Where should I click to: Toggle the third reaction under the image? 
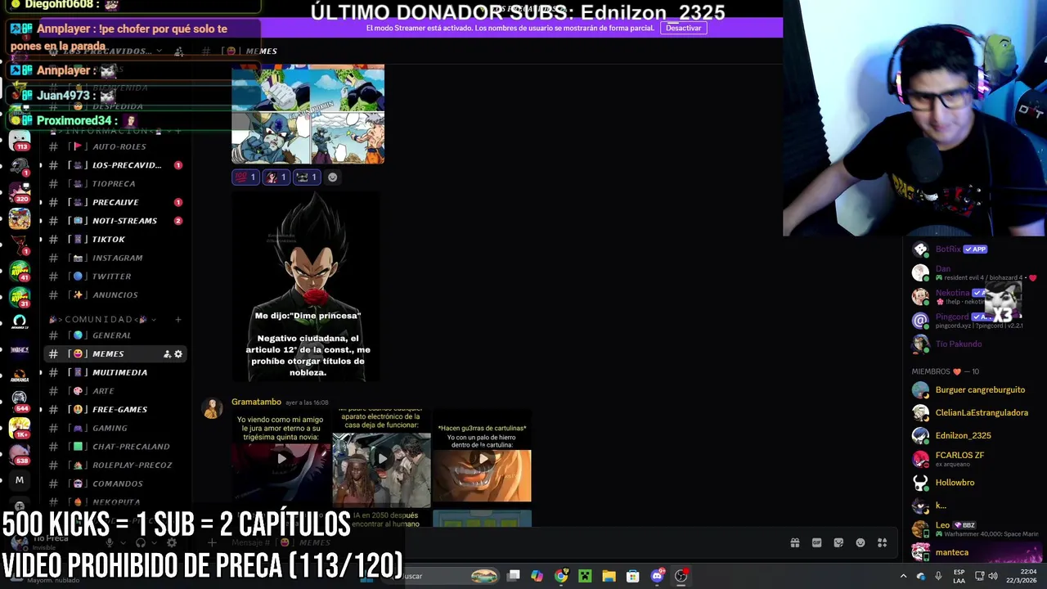(307, 177)
